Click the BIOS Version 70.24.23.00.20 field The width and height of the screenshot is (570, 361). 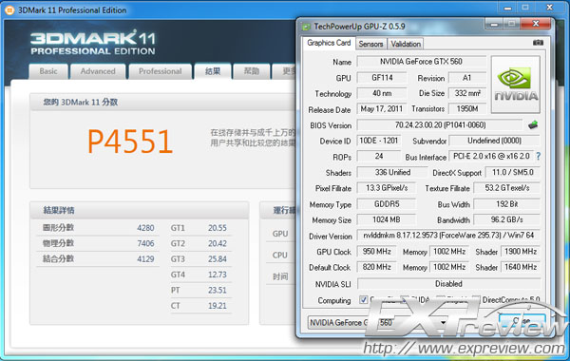[440, 125]
